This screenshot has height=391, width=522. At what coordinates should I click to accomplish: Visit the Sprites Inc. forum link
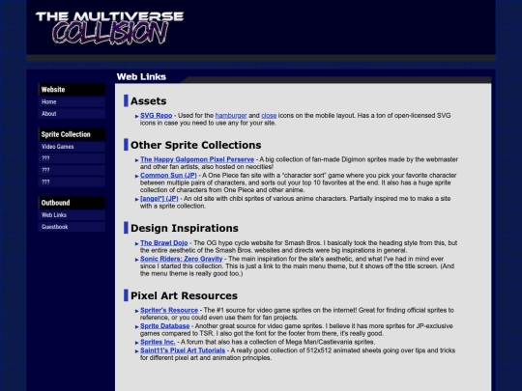tap(158, 342)
